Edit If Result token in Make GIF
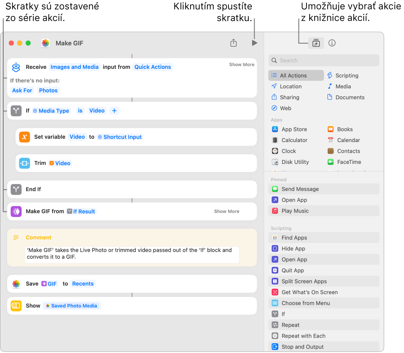The image size is (404, 353). pos(81,212)
